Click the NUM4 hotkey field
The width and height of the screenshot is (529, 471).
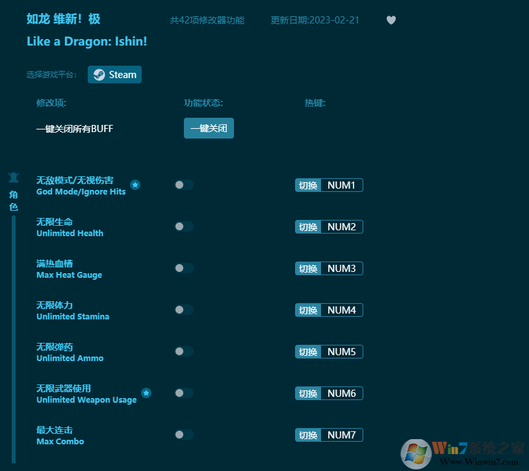[x=342, y=310]
